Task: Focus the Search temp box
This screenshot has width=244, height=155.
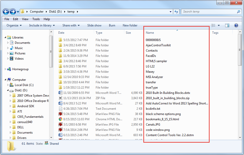Action: (x=209, y=12)
